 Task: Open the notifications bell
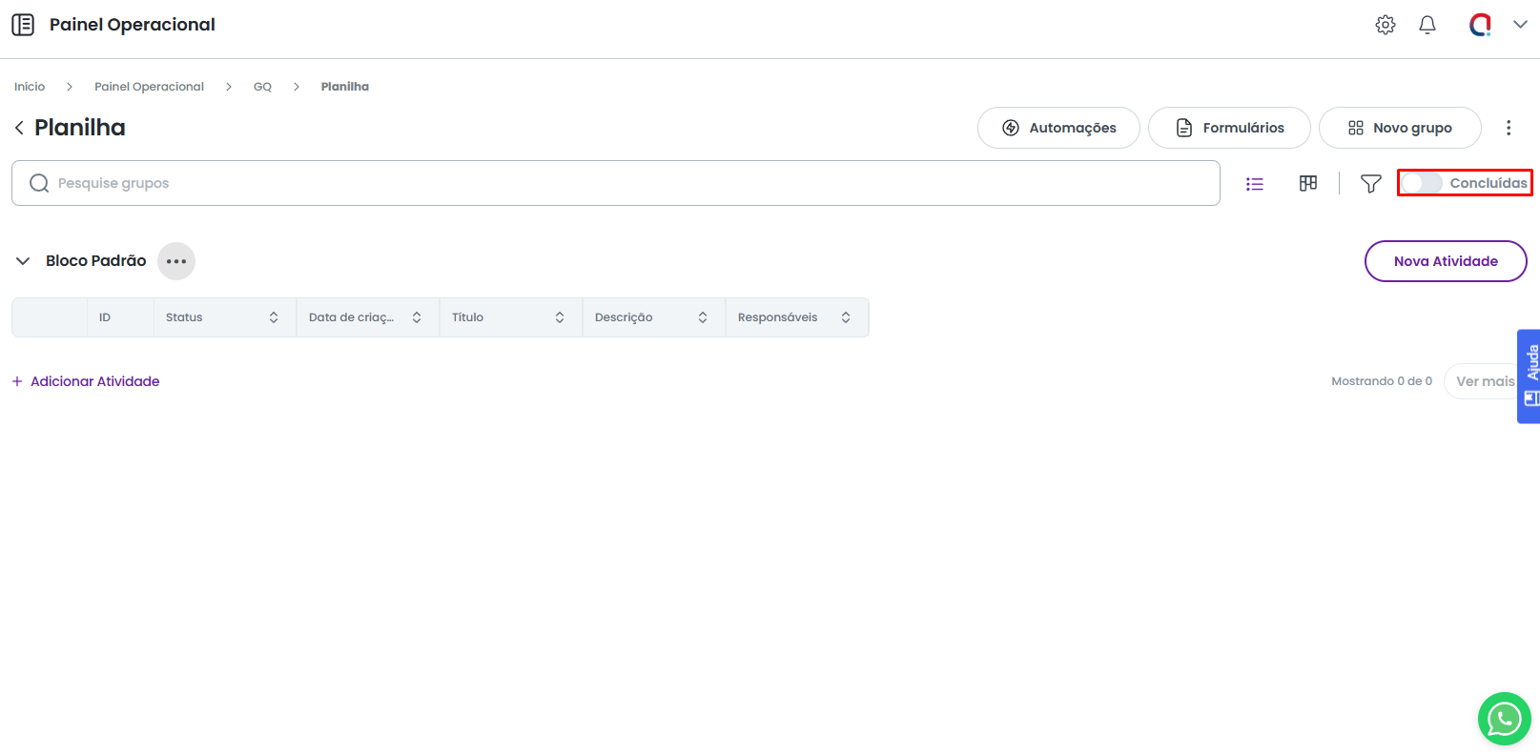pyautogui.click(x=1427, y=25)
